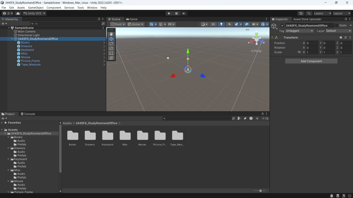Click the Project panel asset size slider
Image resolution: width=353 pixels, height=198 pixels.
click(259, 191)
